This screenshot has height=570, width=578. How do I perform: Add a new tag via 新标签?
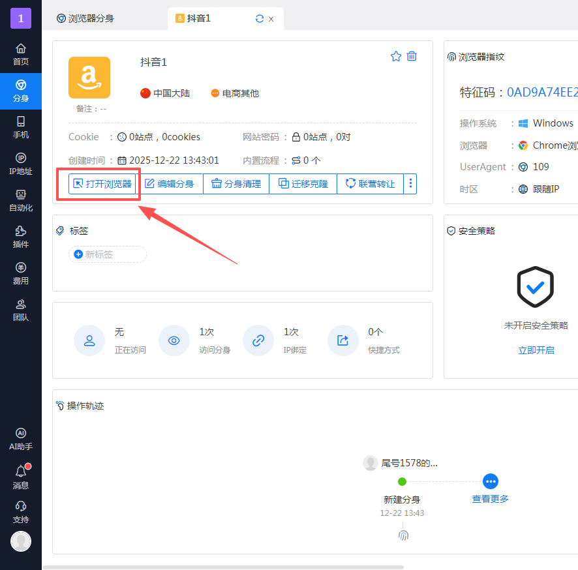[107, 254]
